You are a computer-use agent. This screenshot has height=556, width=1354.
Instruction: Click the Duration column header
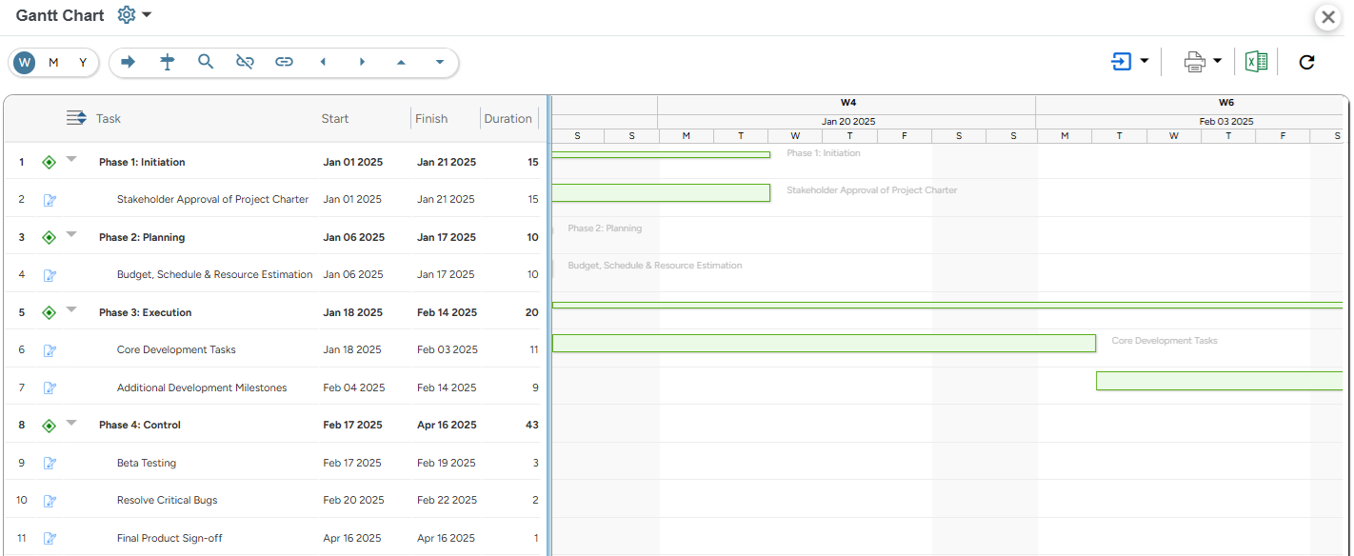(508, 119)
